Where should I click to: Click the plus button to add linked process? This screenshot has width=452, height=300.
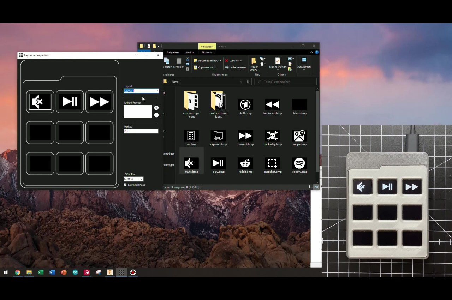[x=156, y=108]
